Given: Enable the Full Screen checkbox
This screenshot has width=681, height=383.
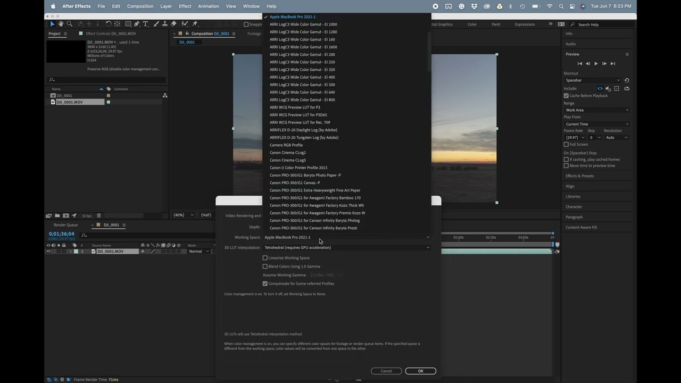Looking at the screenshot, I should [566, 144].
